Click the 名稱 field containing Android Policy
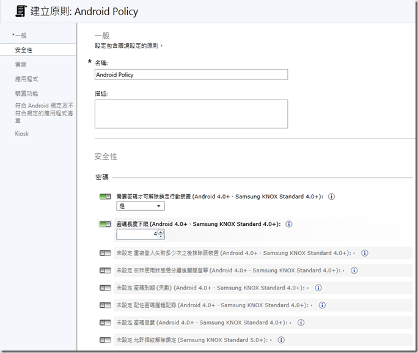Image resolution: width=418 pixels, height=353 pixels. point(191,75)
